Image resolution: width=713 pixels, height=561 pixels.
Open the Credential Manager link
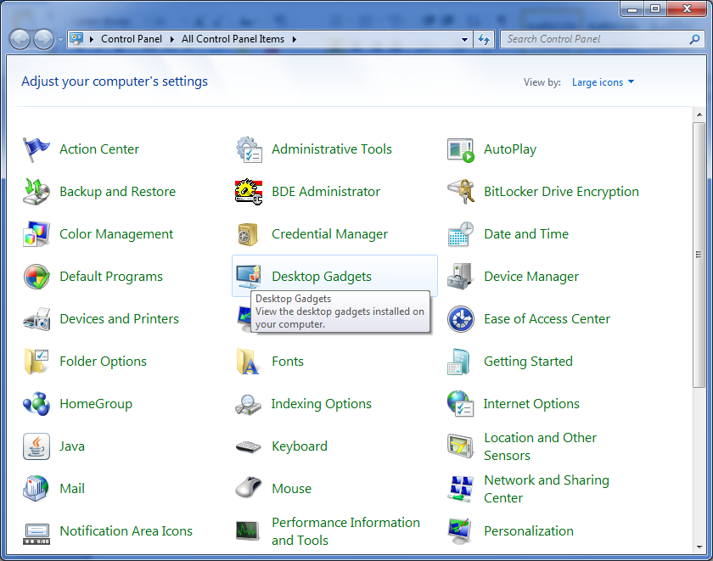(x=329, y=234)
